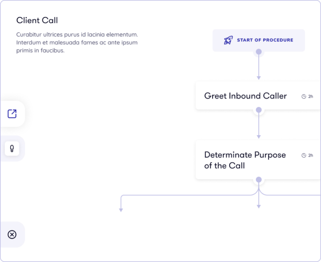
Task: Click the Client Call heading
Action: (37, 20)
